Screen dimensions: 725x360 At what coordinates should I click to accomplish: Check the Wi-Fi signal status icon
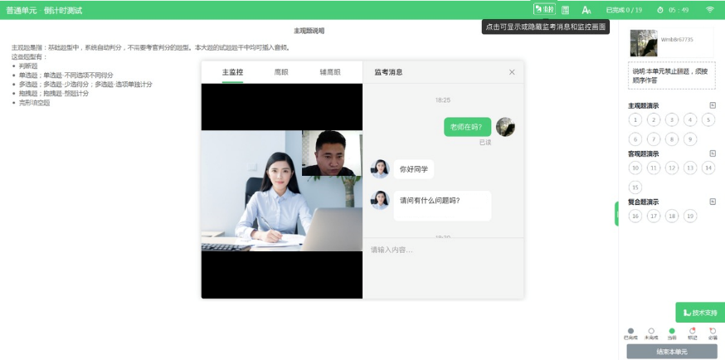[709, 10]
